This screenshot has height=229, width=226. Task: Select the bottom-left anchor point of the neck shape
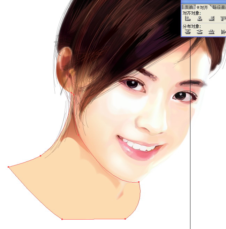tap(62, 219)
